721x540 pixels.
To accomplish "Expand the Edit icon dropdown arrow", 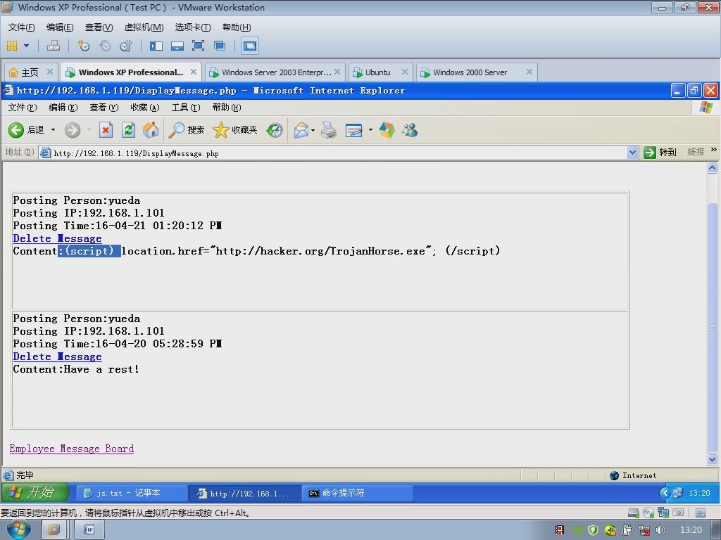I will click(370, 130).
